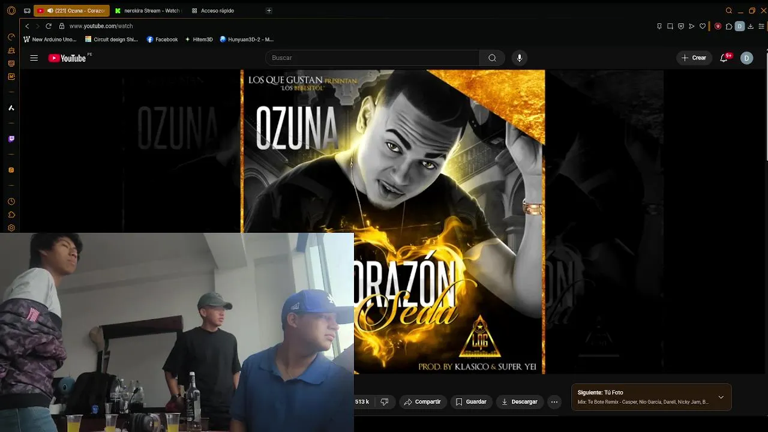The image size is (768, 432).
Task: Open a new tab with plus
Action: pyautogui.click(x=269, y=11)
